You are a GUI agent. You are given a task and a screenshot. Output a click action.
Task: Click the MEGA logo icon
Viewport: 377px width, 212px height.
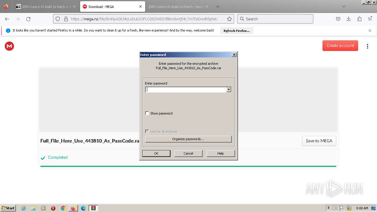pyautogui.click(x=9, y=46)
